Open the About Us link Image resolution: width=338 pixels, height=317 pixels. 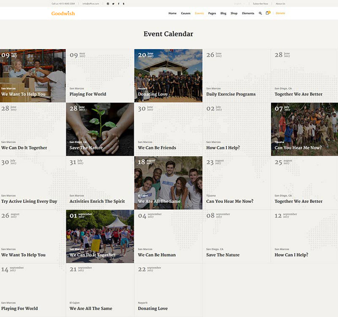(x=280, y=3)
